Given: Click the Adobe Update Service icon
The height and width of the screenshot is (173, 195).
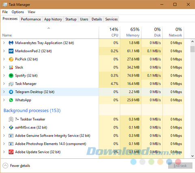Looking at the screenshot, I should pyautogui.click(x=11, y=152).
